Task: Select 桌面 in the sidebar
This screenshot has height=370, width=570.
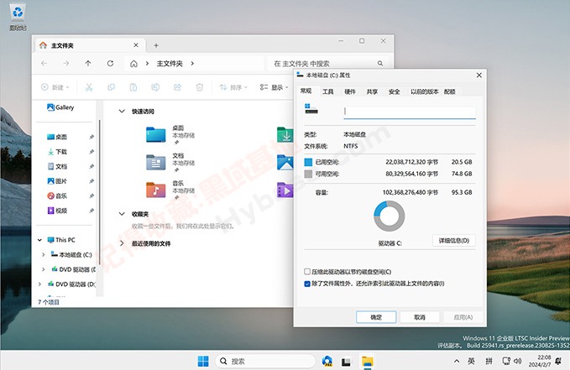Action: 57,137
